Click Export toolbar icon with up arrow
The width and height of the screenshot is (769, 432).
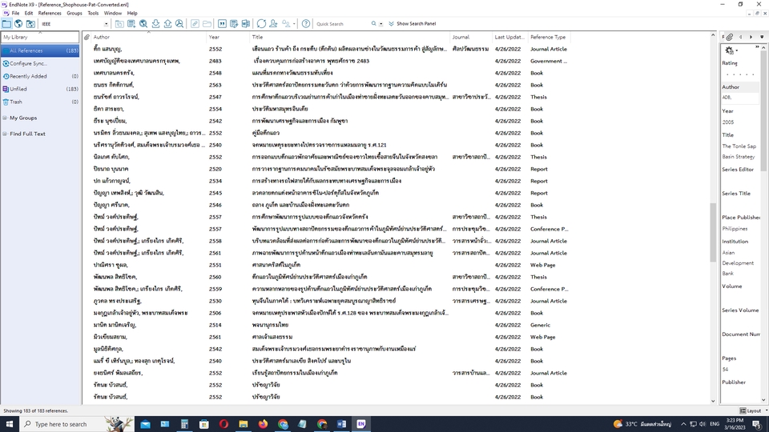click(167, 23)
